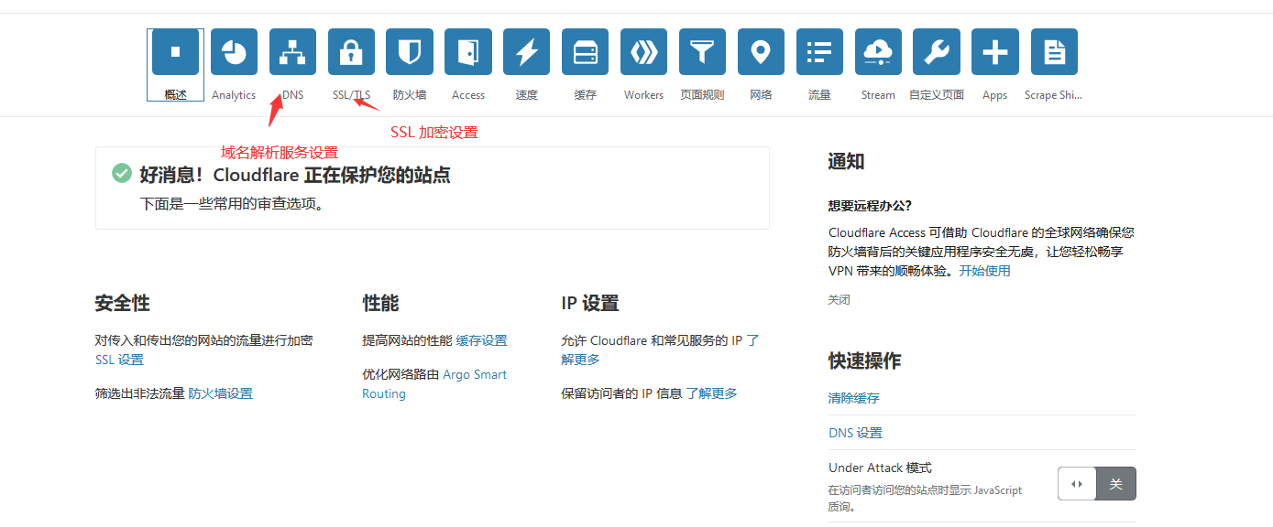1273x527 pixels.
Task: Open the 页面规则 funnel icon
Action: point(702,52)
